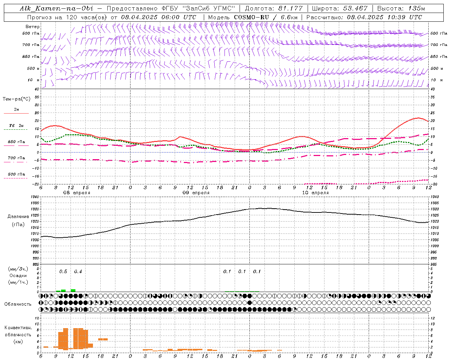
Task: Click the forecast length text Прогноз на 120 часа(ов)
Action: [x=67, y=17]
